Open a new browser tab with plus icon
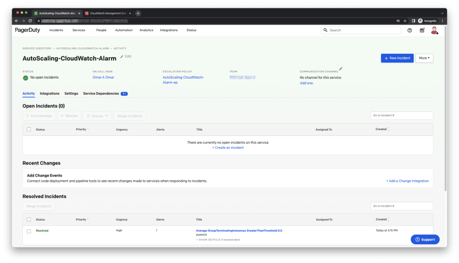The height and width of the screenshot is (263, 459). pyautogui.click(x=138, y=13)
